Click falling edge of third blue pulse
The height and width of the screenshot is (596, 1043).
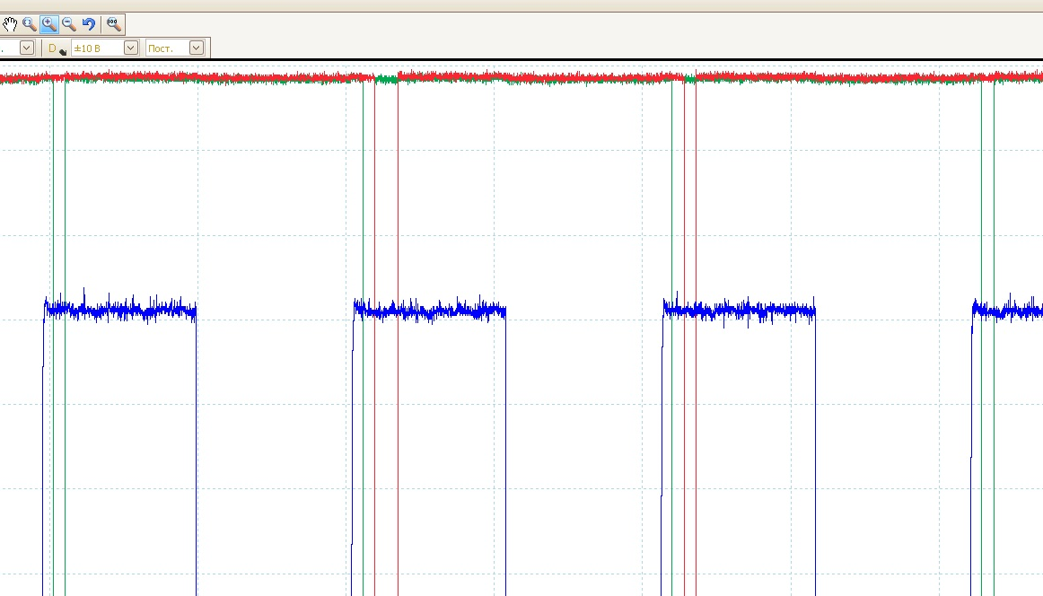coord(815,449)
